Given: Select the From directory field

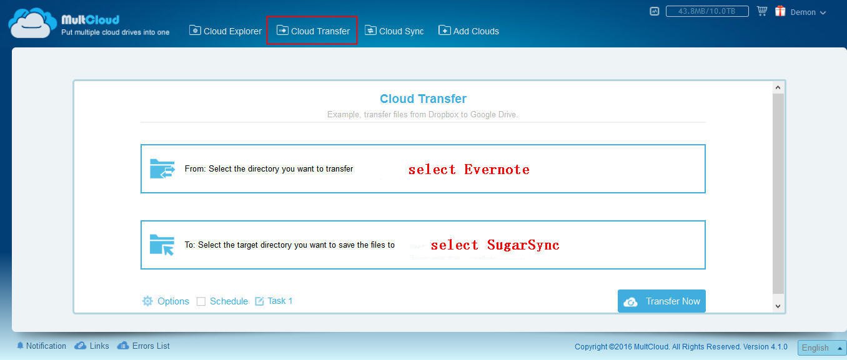Looking at the screenshot, I should click(x=423, y=168).
